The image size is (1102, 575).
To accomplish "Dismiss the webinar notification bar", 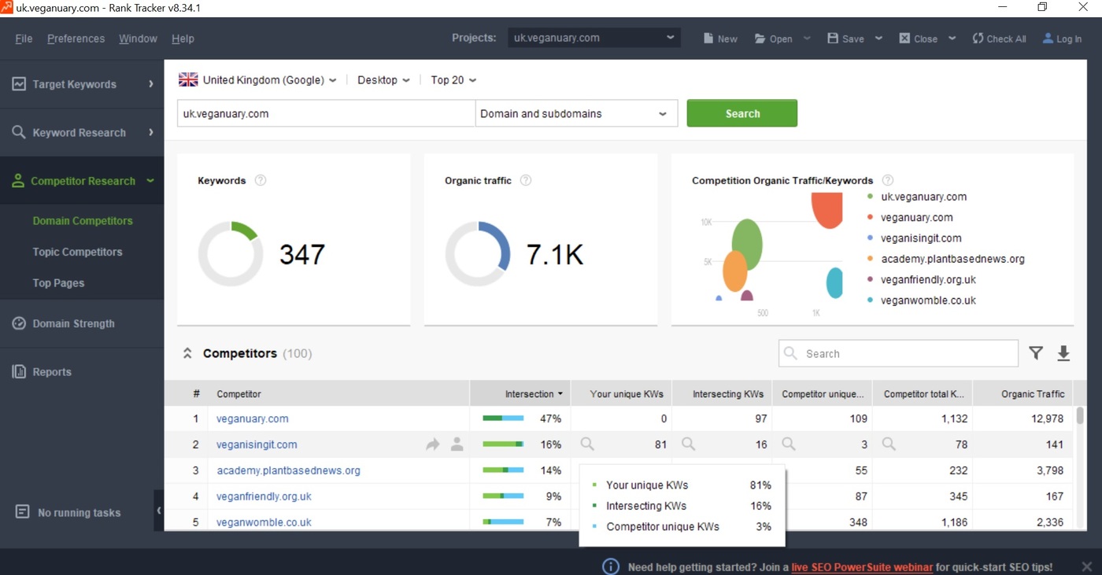I will (1086, 566).
